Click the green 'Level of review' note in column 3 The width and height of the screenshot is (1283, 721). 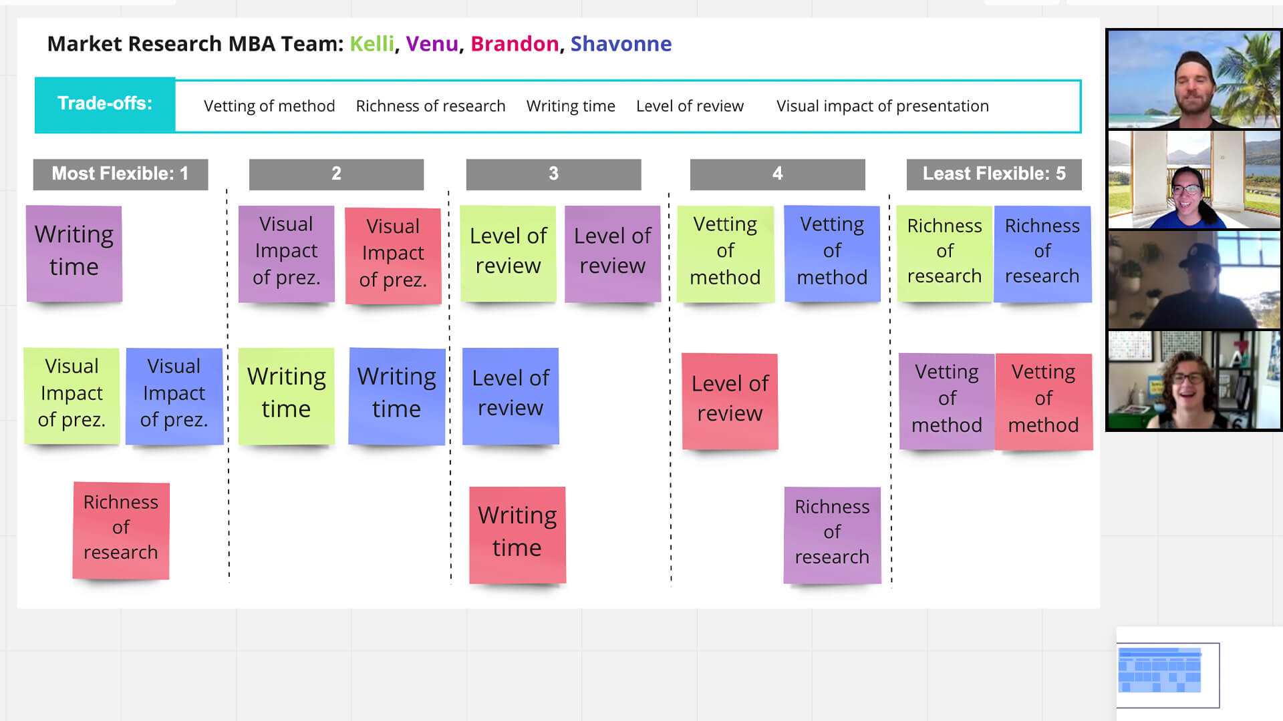(509, 251)
